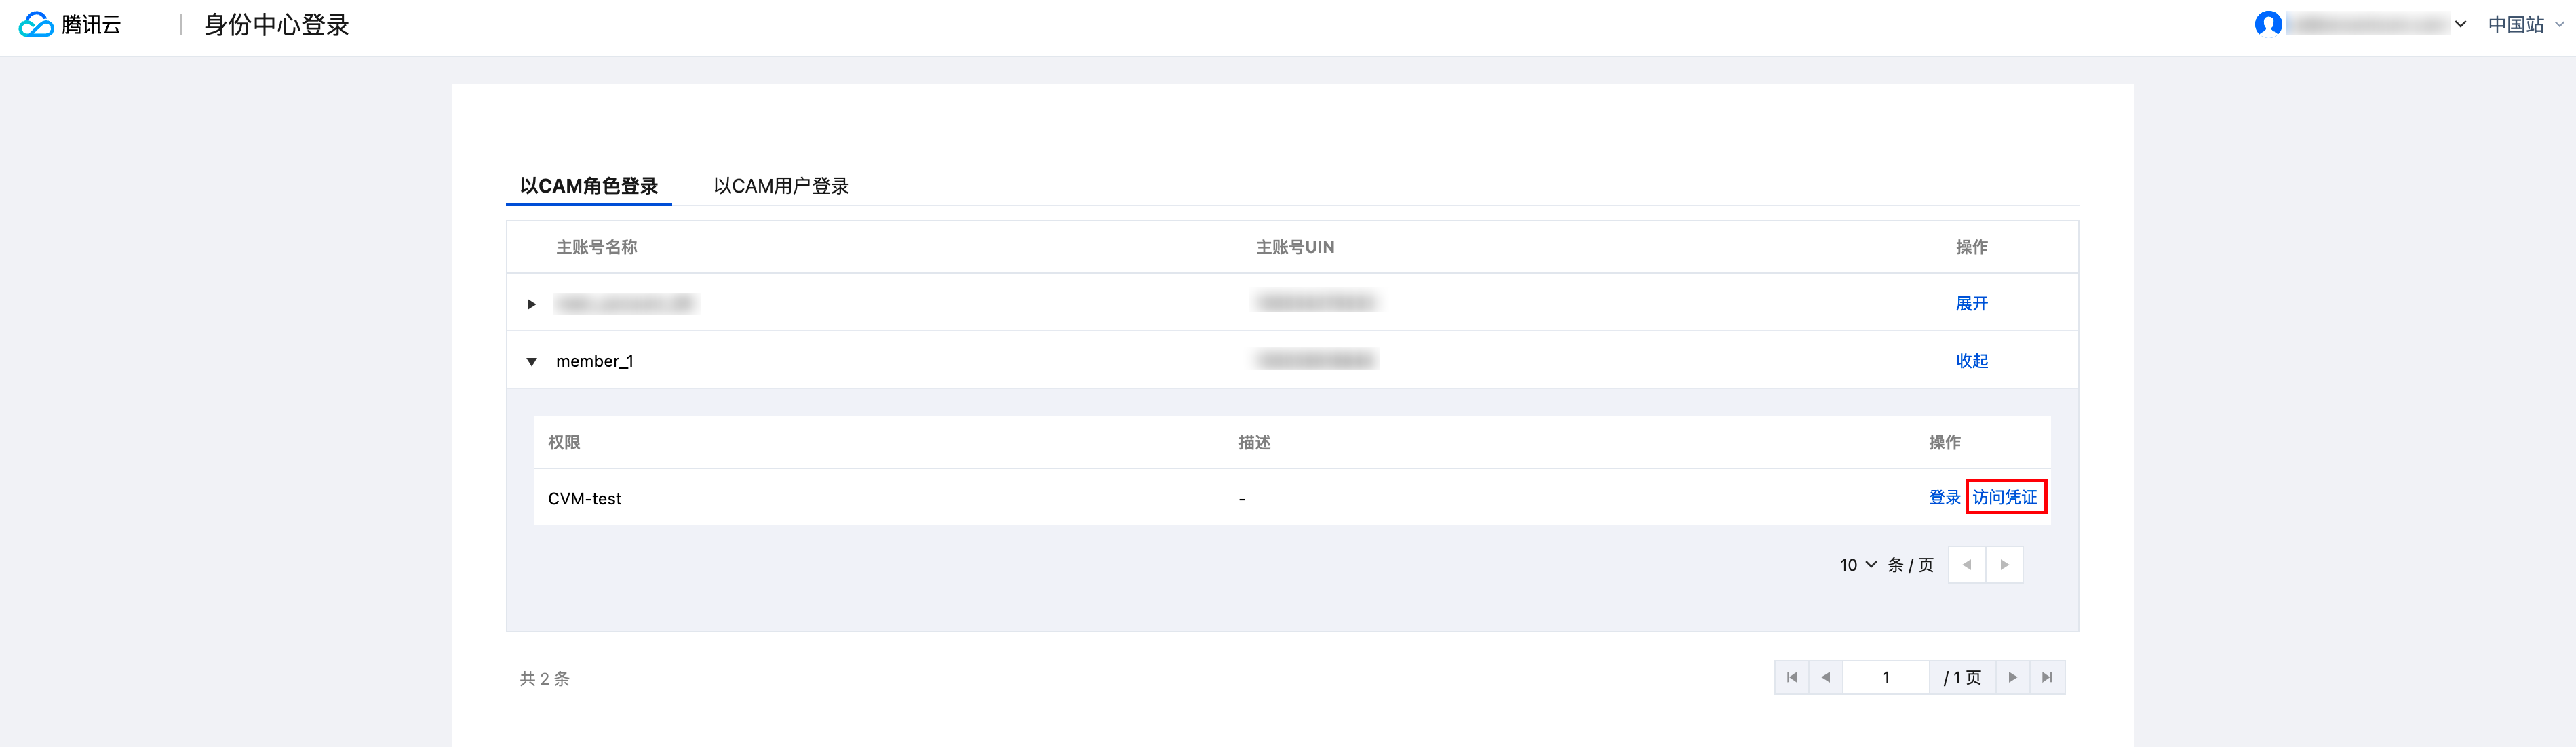Screen dimensions: 2576x747
Task: Jump to last page in bottom pagination
Action: (x=2047, y=677)
